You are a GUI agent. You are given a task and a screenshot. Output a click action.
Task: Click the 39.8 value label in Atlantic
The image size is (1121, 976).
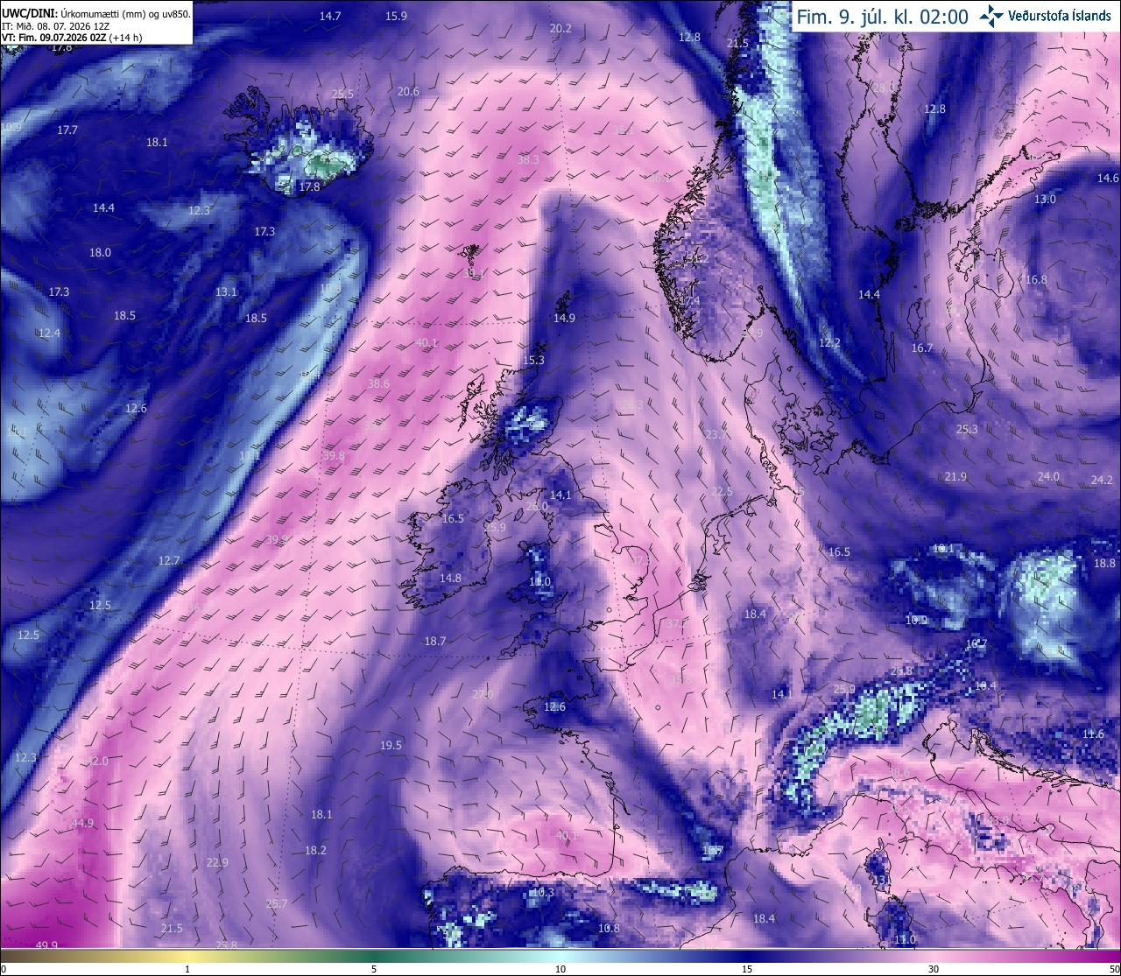click(x=333, y=456)
